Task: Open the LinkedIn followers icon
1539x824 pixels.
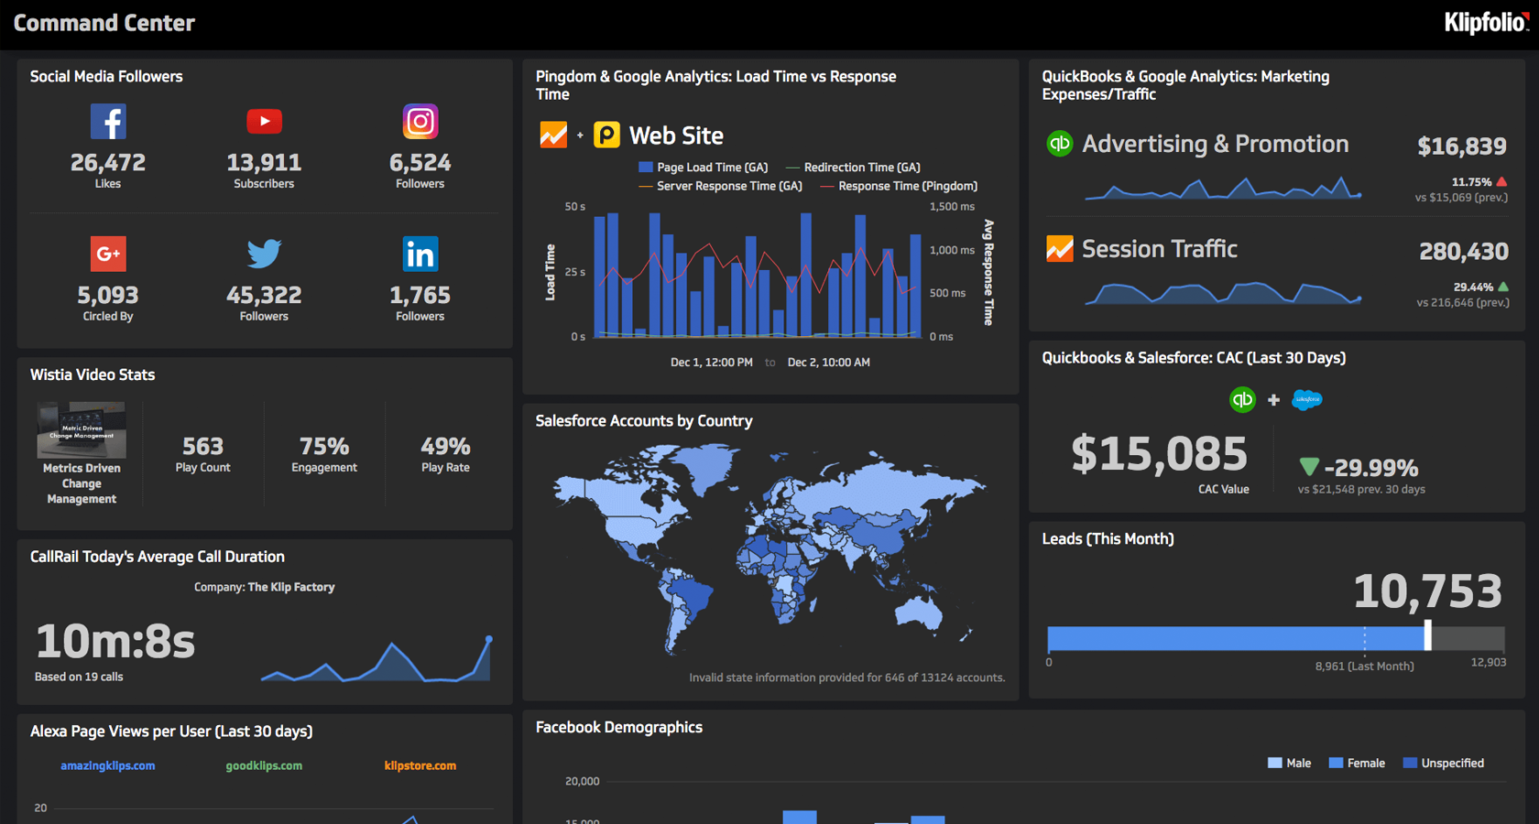Action: tap(420, 254)
